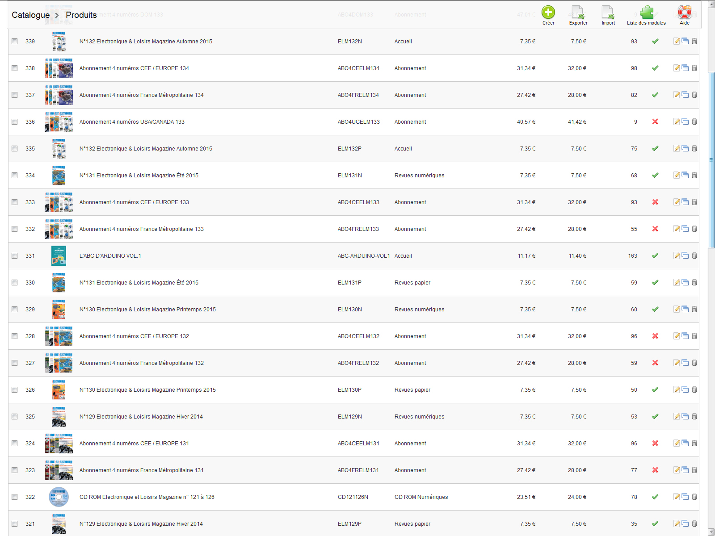Enable product 328 red cross status
This screenshot has height=536, width=715.
(655, 336)
